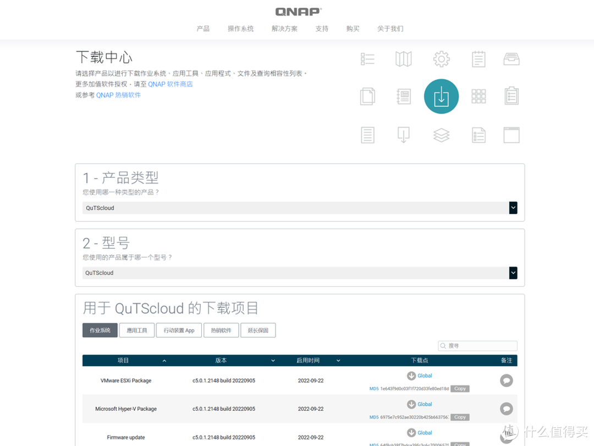Switch to the 延长保固 tab

(x=258, y=330)
